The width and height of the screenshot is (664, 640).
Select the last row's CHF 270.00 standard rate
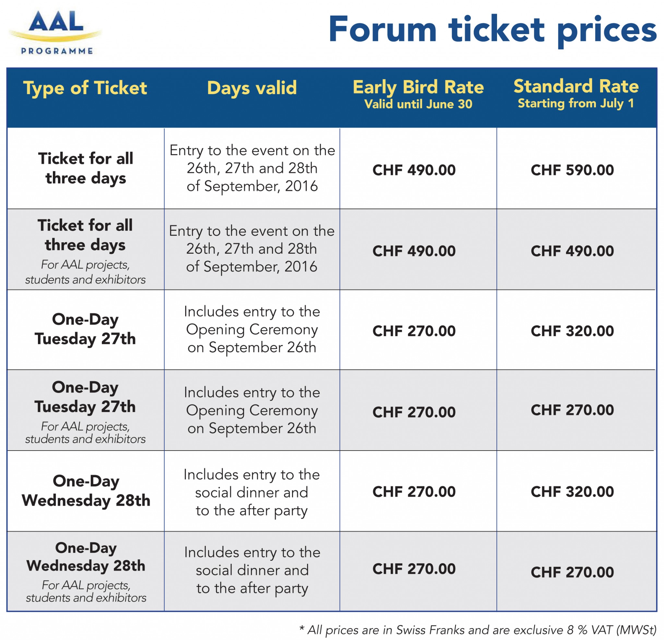(x=572, y=572)
